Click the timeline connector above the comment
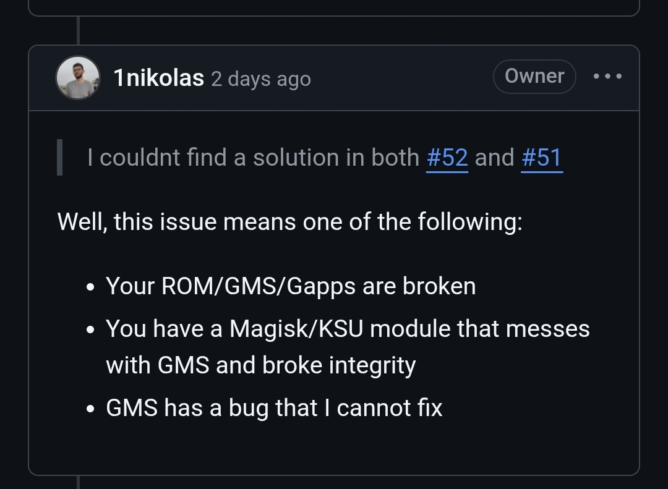The width and height of the screenshot is (668, 489). click(x=78, y=30)
